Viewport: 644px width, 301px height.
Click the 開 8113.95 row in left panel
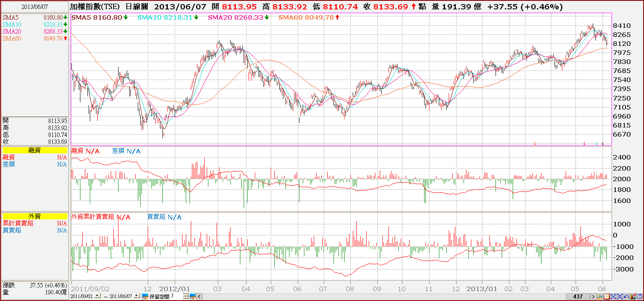(x=35, y=121)
